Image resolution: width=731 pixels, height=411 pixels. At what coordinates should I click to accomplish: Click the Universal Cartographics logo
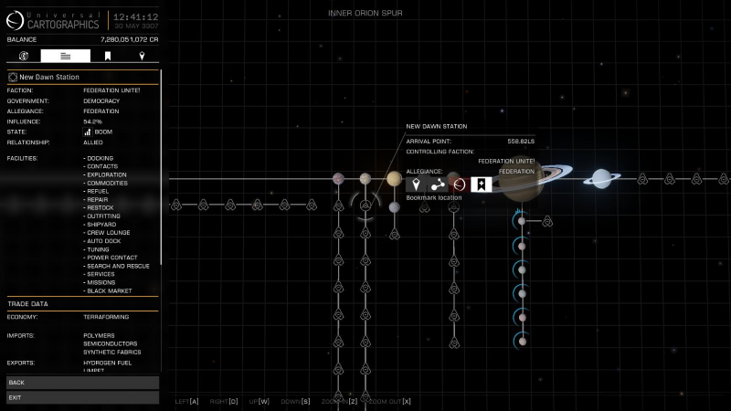tap(15, 20)
